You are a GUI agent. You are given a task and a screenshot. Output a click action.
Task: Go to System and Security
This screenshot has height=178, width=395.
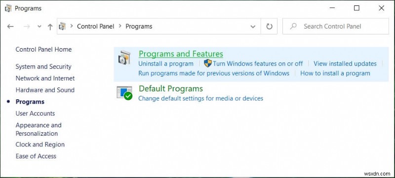point(43,67)
